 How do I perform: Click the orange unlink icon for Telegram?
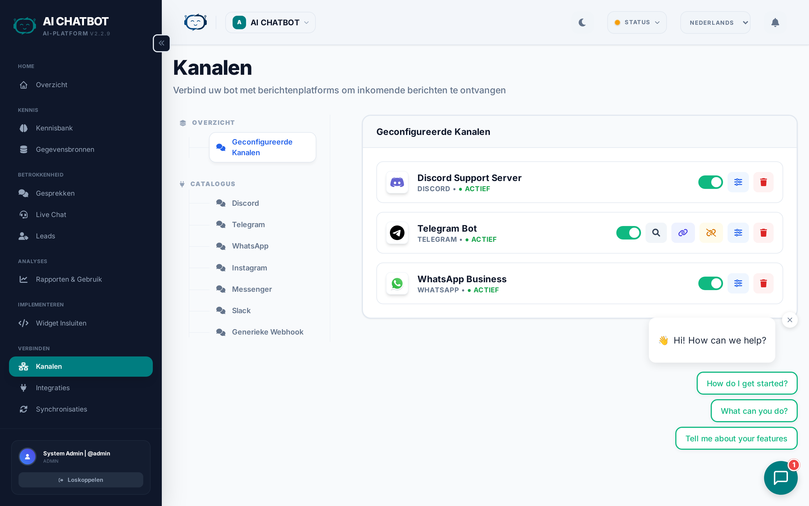tap(711, 232)
